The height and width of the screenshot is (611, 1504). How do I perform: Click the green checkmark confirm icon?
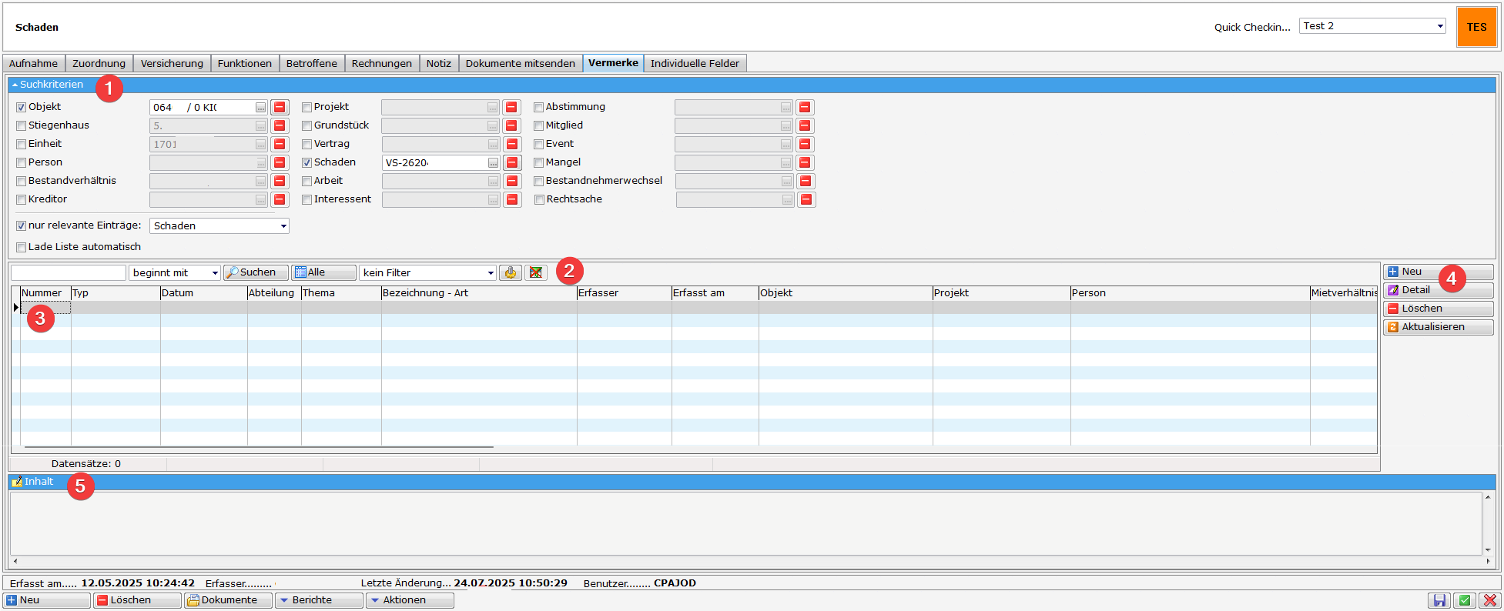[1464, 600]
